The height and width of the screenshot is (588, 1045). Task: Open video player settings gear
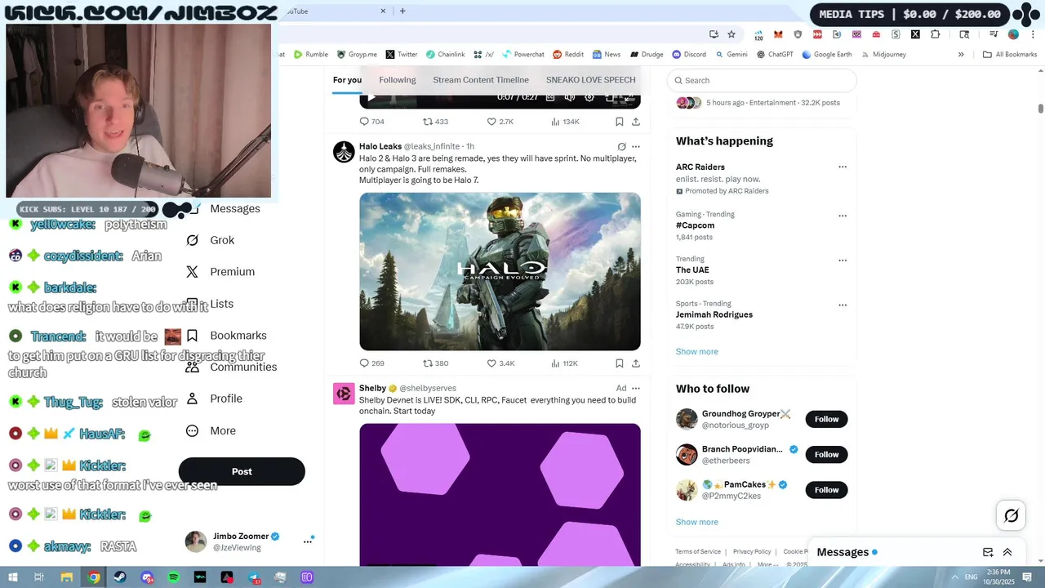(x=589, y=97)
